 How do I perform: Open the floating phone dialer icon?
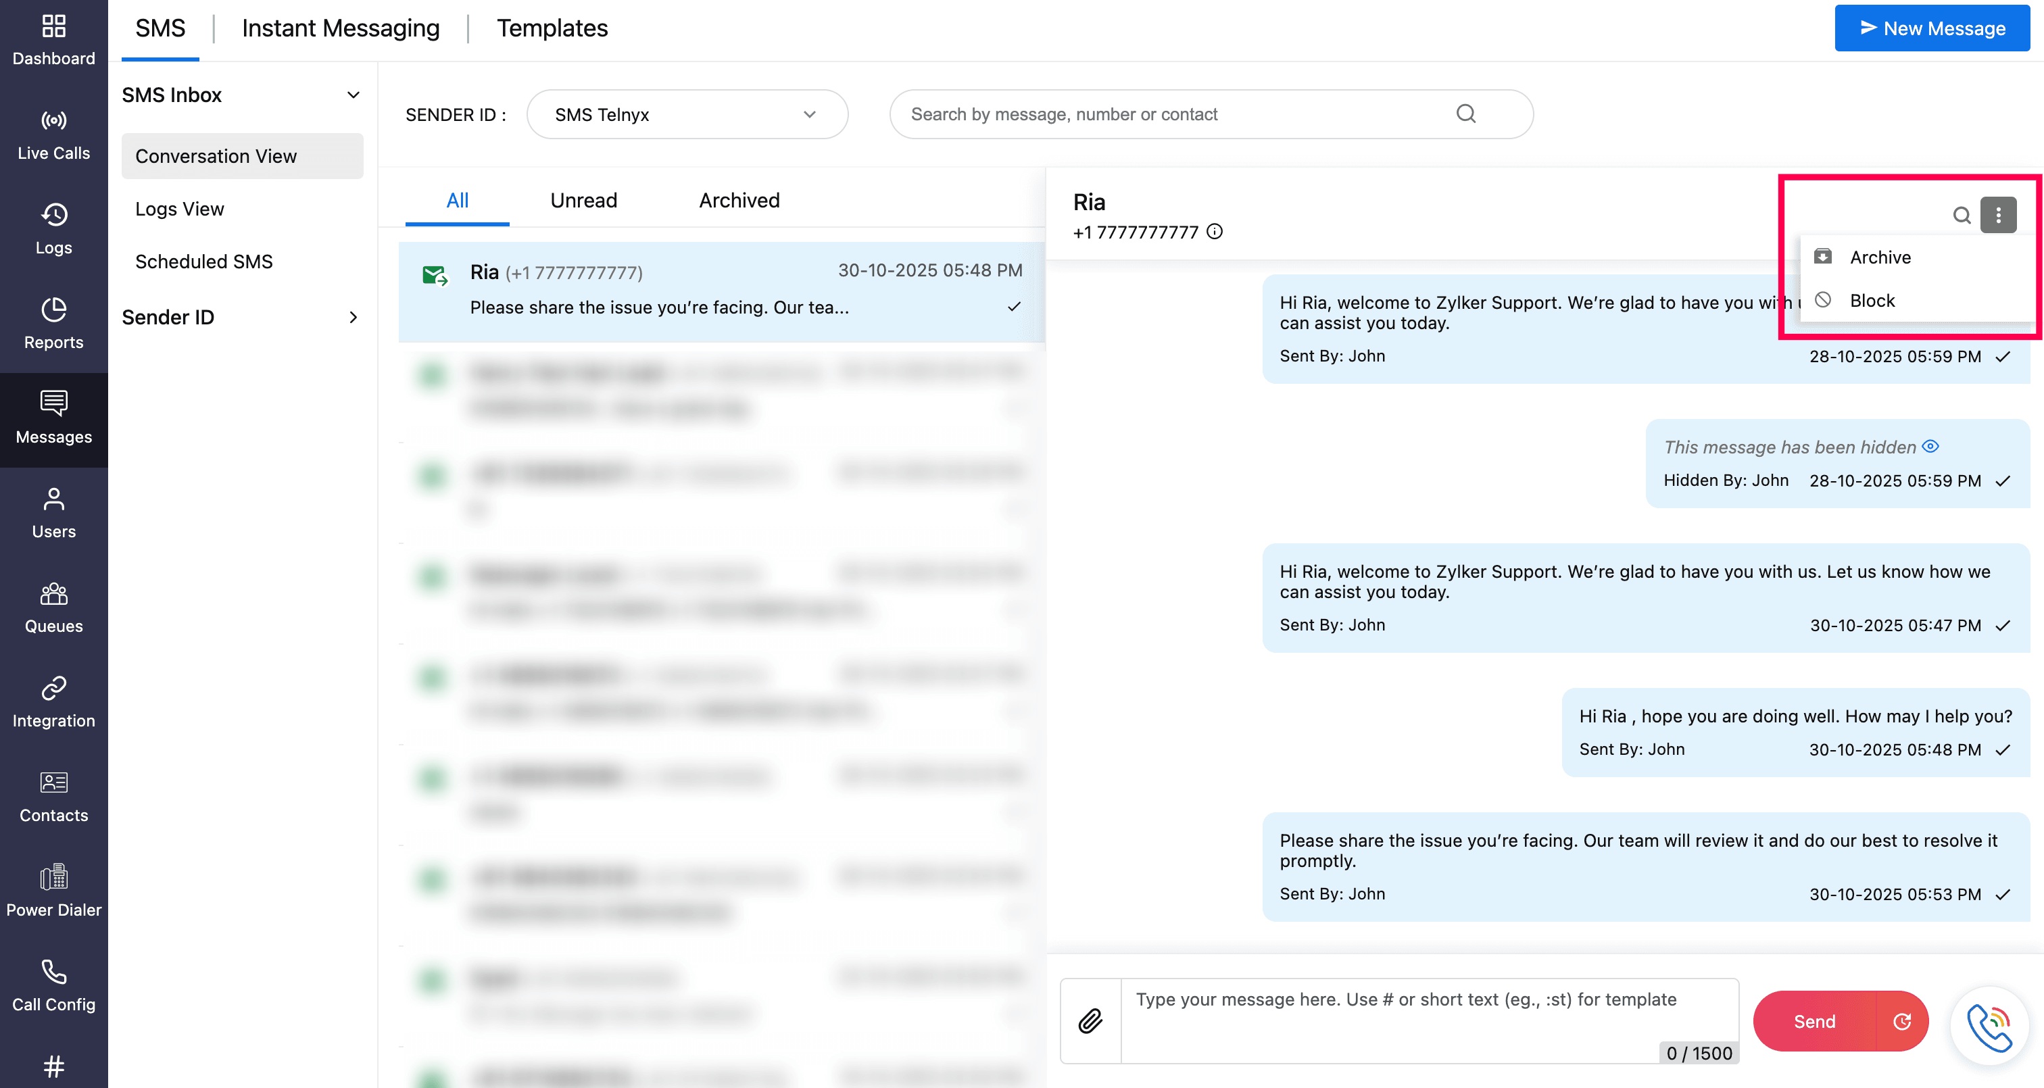pyautogui.click(x=1989, y=1025)
